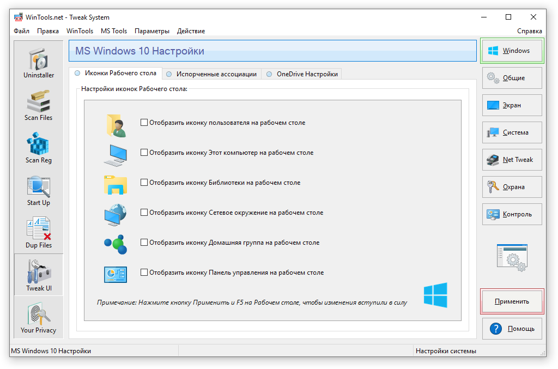Open the Общие settings section
Screen dimensions: 558x369
(x=512, y=78)
